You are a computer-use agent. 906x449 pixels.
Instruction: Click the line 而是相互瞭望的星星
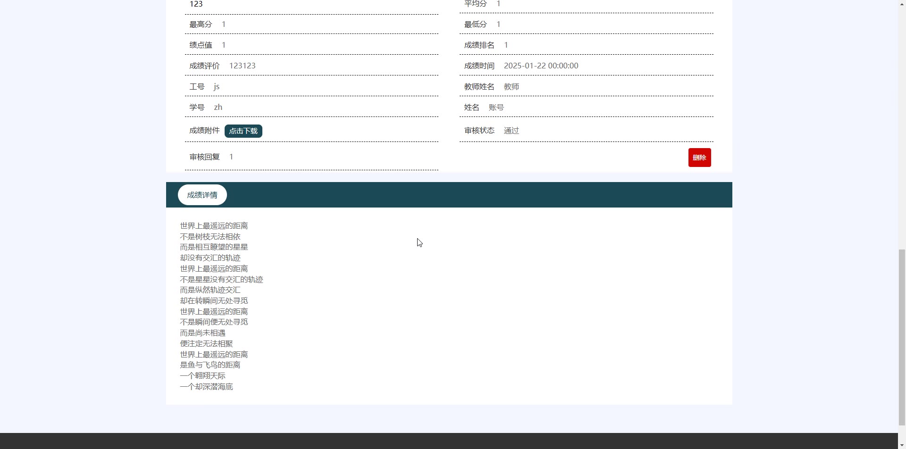[214, 247]
